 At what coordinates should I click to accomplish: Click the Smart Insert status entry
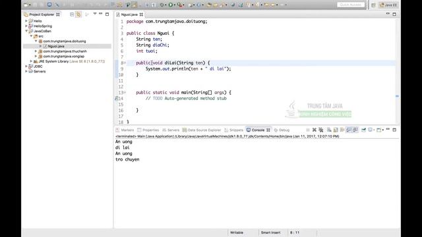(x=270, y=232)
